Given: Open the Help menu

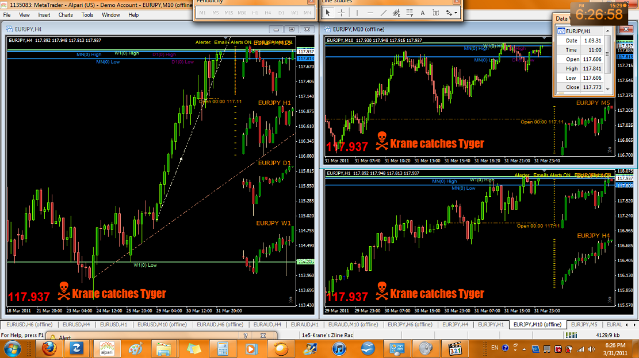Looking at the screenshot, I should pyautogui.click(x=133, y=15).
